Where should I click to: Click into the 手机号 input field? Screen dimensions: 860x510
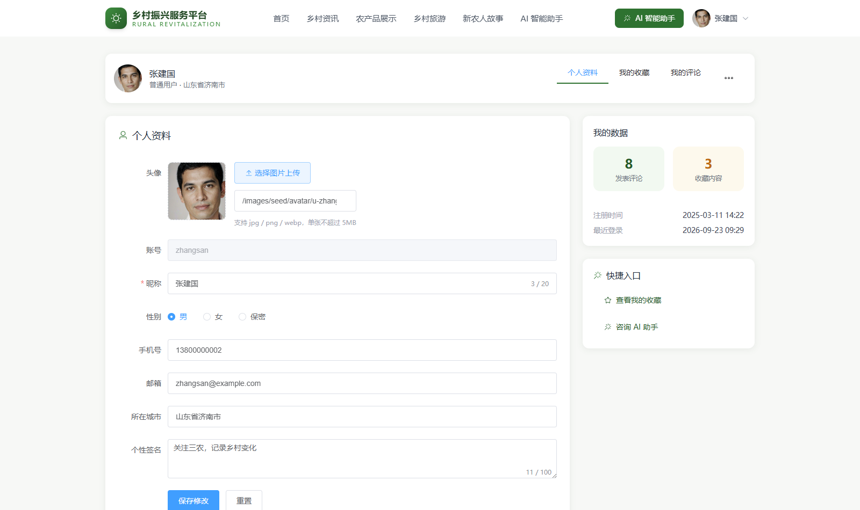coord(362,350)
